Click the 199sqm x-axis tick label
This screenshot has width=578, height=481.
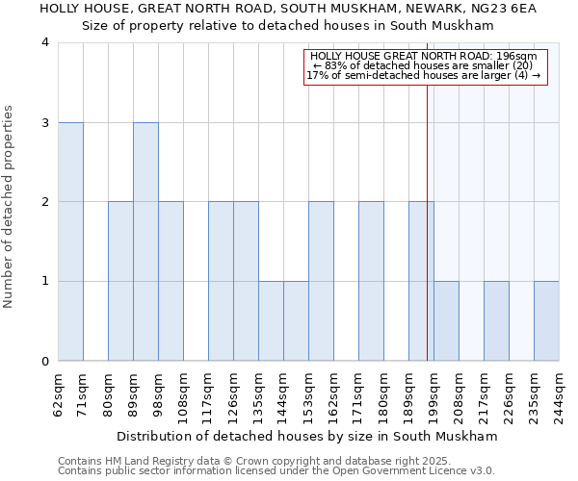[433, 394]
